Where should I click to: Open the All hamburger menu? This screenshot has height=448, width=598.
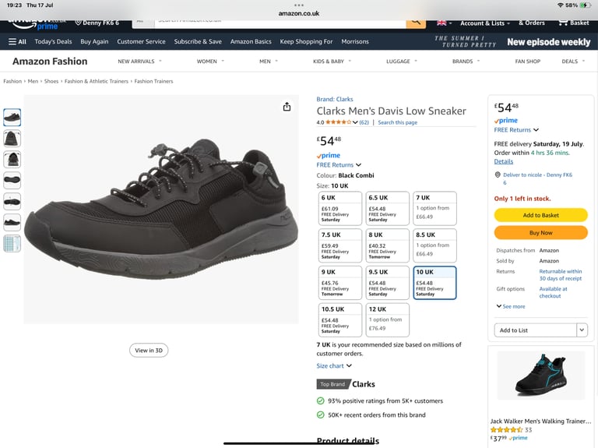click(x=18, y=41)
